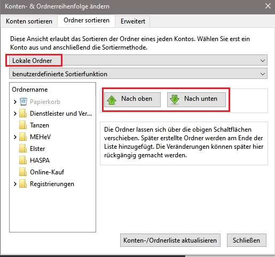Click the Schließen button
This screenshot has height=257, width=275.
click(x=247, y=240)
